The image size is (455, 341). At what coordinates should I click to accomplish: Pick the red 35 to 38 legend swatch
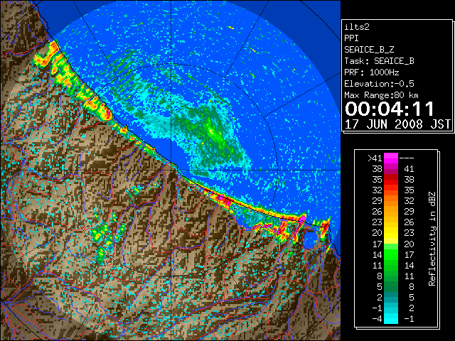391,180
